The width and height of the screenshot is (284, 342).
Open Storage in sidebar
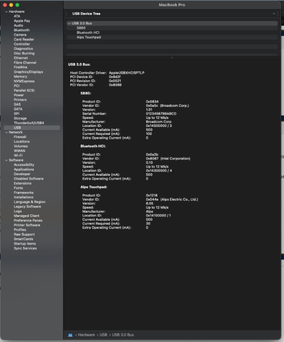tap(20, 118)
